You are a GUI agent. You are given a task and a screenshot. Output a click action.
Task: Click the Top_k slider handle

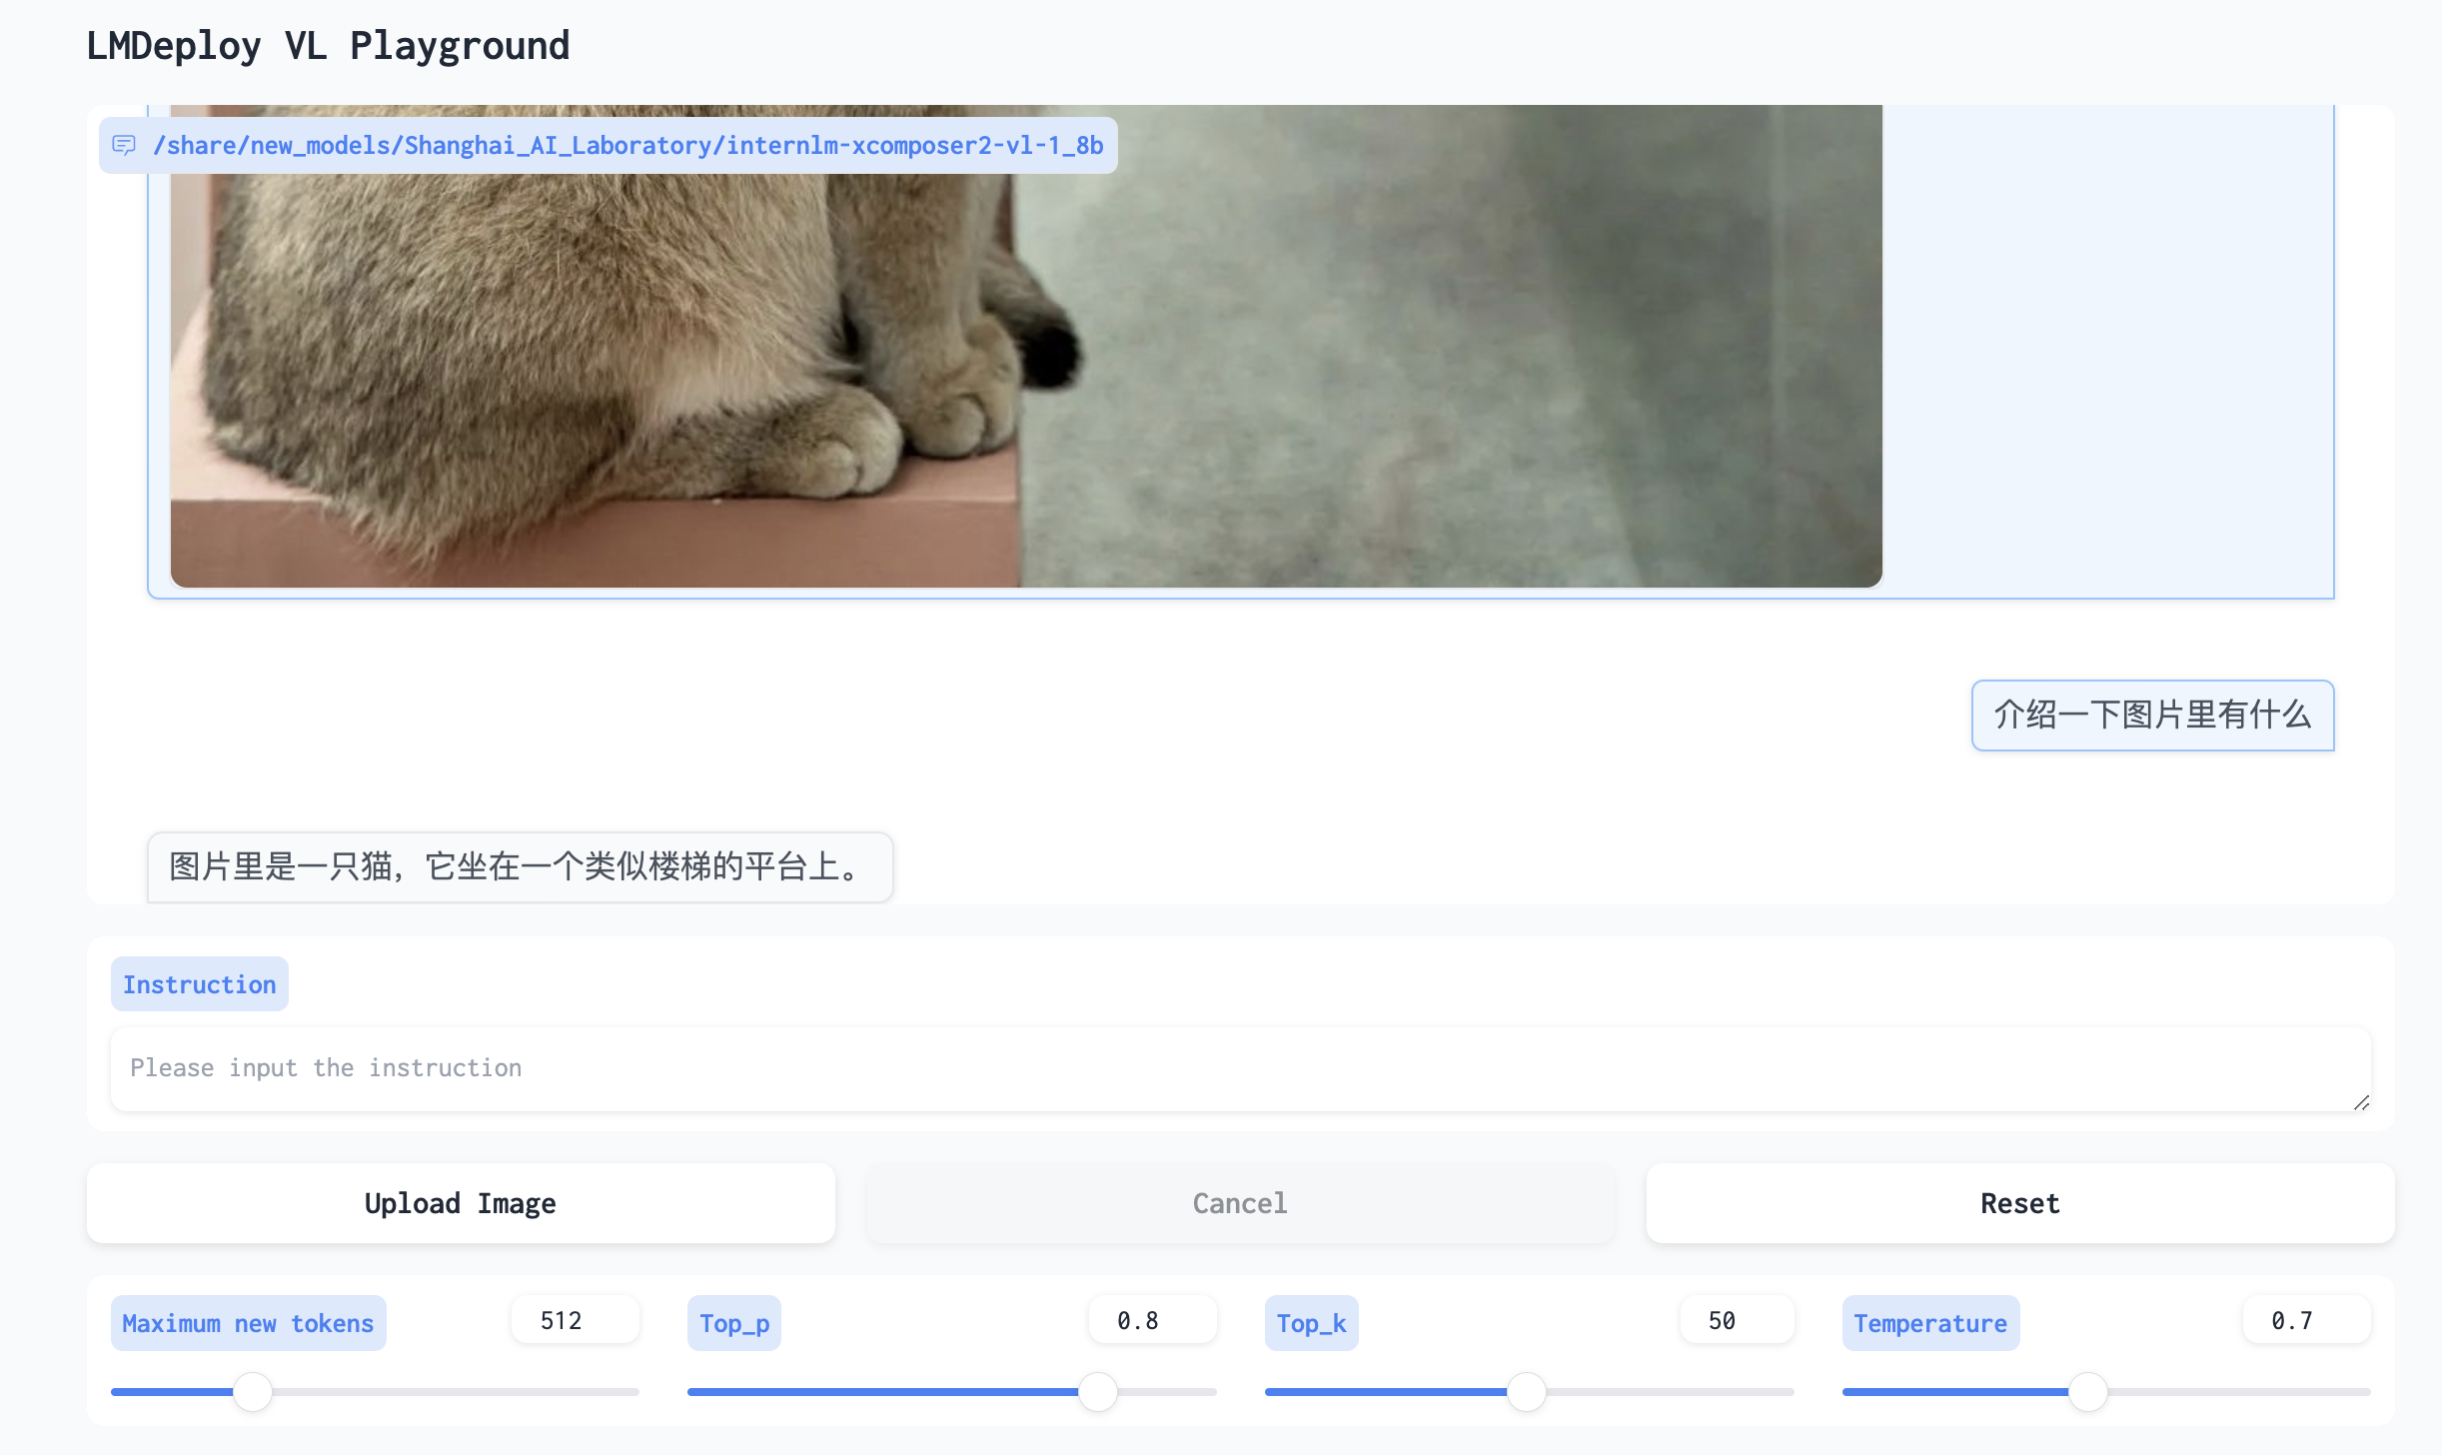pyautogui.click(x=1526, y=1391)
